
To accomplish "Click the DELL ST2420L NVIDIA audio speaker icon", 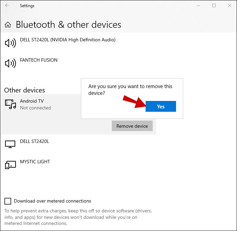I will 10,43.
